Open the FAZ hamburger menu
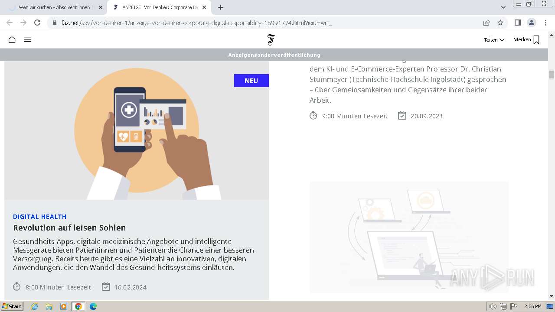Screen dimensions: 555x312 click(28, 39)
